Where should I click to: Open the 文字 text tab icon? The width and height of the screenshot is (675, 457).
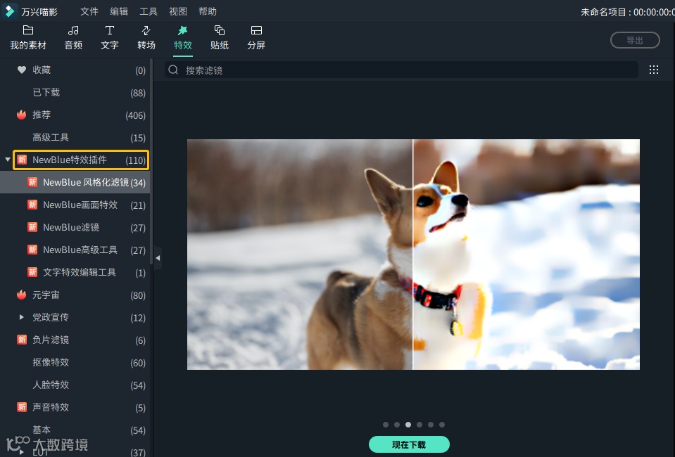(110, 30)
